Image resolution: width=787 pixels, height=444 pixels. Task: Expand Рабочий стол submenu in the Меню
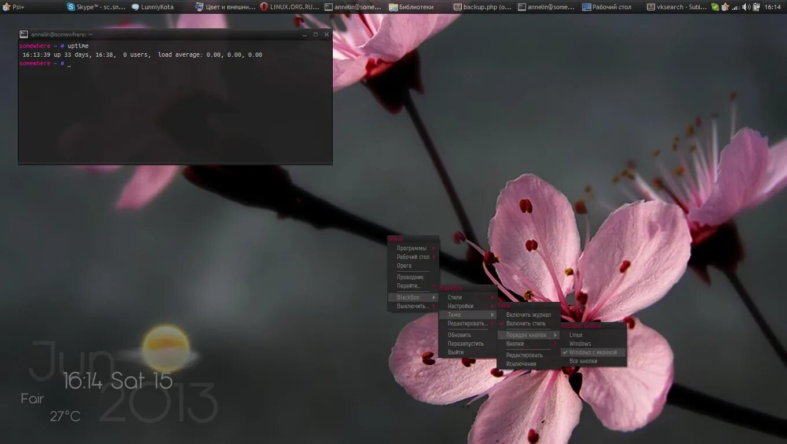point(413,257)
